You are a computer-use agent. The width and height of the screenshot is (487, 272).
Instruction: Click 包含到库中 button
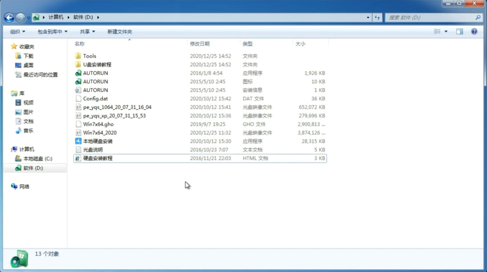52,31
